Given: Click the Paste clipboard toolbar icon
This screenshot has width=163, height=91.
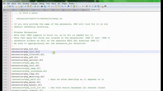Looking at the screenshot, I should 31,6.
